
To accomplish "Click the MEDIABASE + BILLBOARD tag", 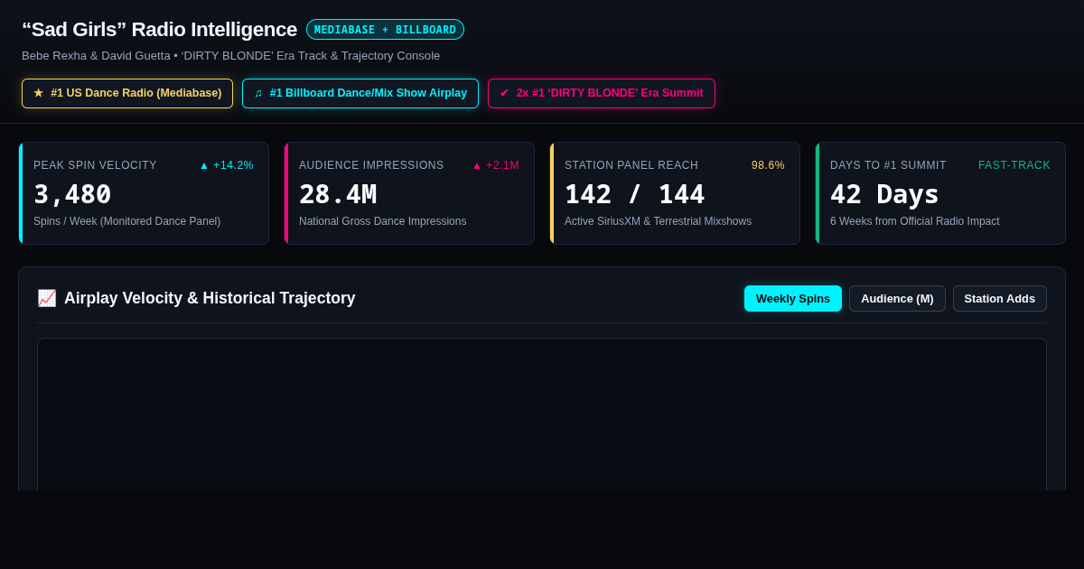I will [385, 30].
